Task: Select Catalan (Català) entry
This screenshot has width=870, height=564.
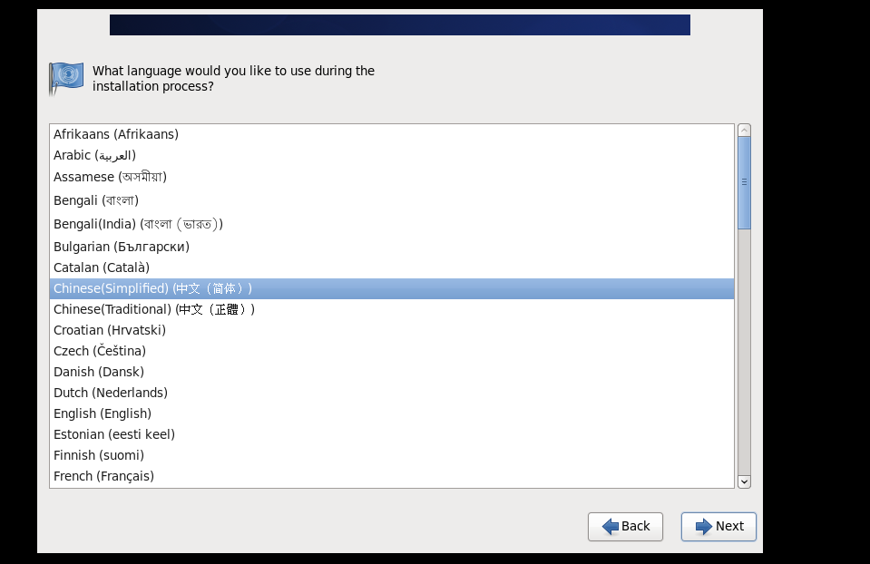Action: (x=392, y=267)
